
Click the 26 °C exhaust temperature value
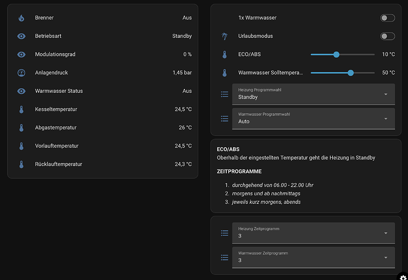pyautogui.click(x=185, y=128)
